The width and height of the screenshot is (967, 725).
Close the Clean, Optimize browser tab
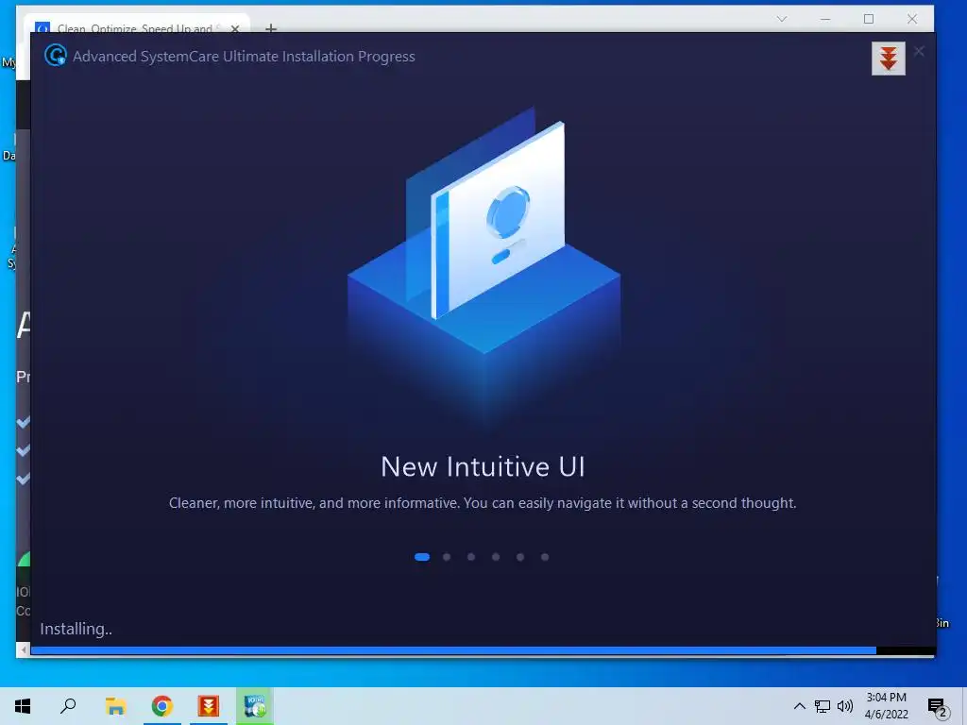click(x=235, y=28)
